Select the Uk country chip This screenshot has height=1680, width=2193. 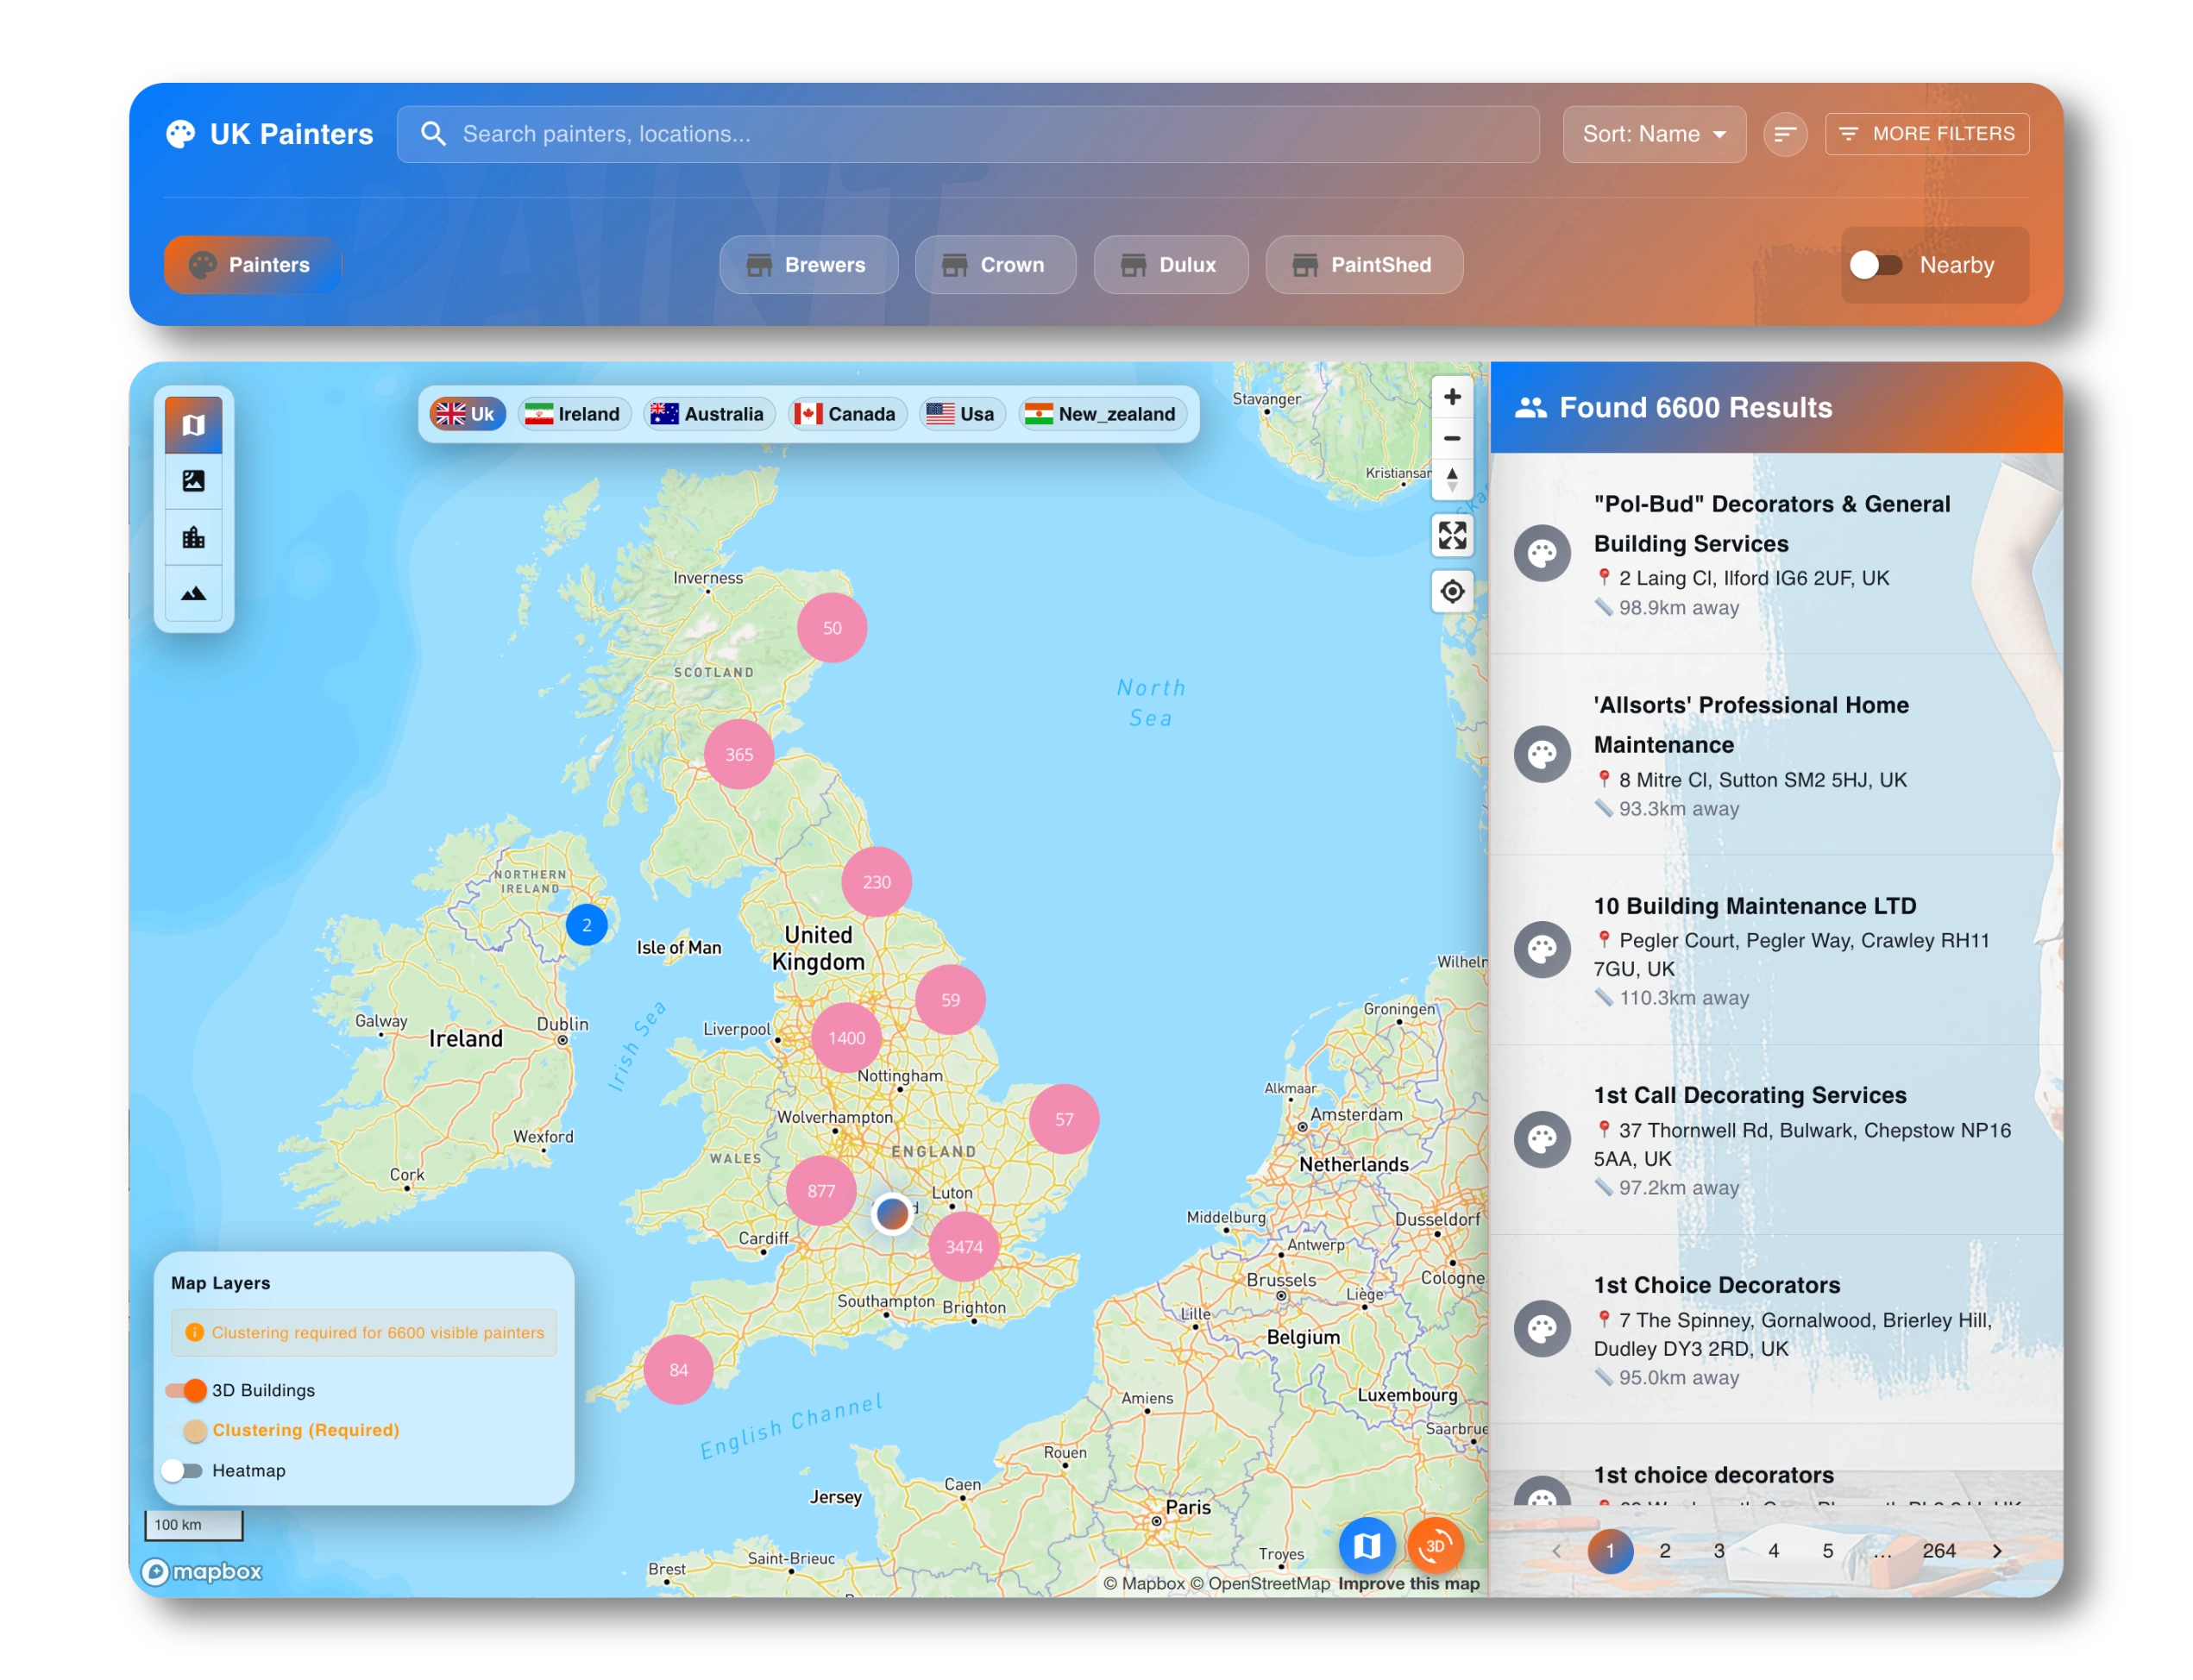[468, 414]
